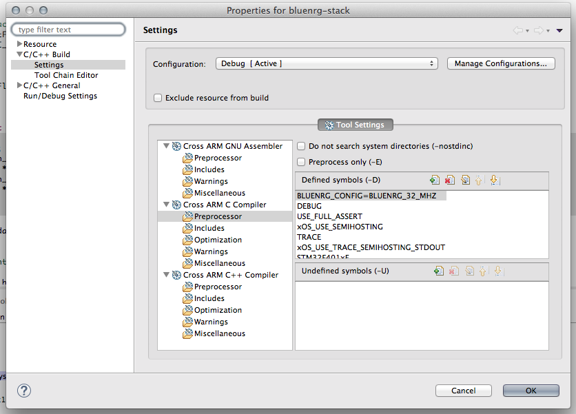Screen dimensions: 576x414
Task: Move the selected defined symbol down
Action: pos(495,180)
